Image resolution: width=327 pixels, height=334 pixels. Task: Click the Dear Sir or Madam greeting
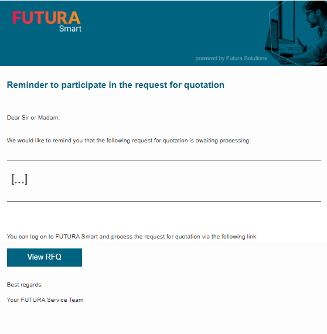(33, 118)
